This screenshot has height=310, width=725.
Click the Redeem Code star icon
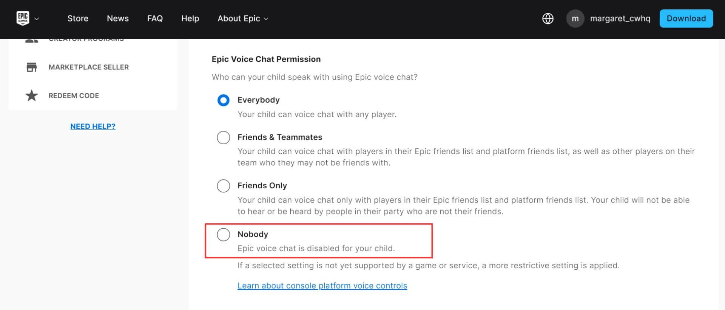[32, 96]
